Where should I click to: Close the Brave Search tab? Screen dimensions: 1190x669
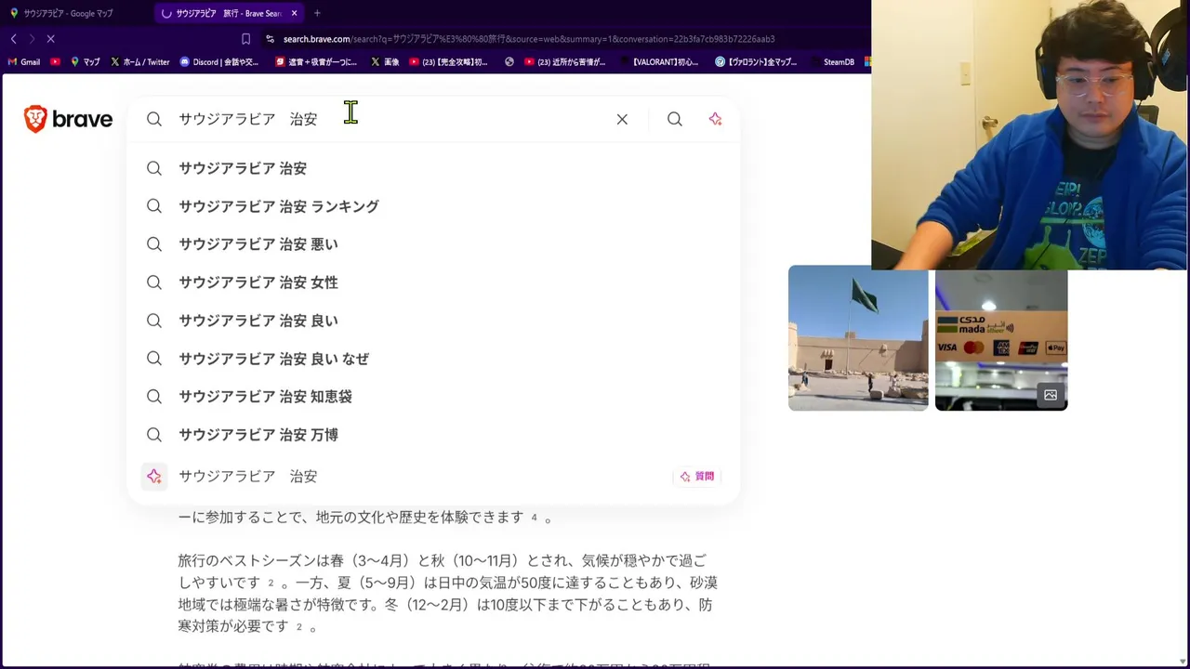295,13
